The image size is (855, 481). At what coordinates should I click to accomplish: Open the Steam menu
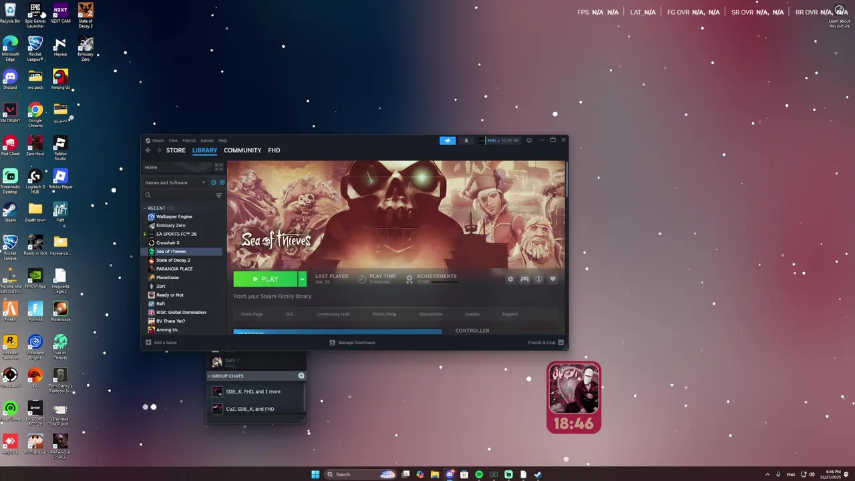click(x=158, y=140)
